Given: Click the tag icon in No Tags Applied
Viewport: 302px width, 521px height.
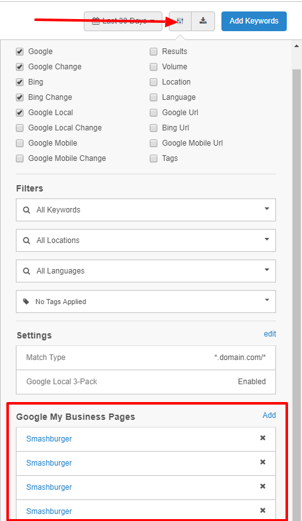Looking at the screenshot, I should coord(26,302).
